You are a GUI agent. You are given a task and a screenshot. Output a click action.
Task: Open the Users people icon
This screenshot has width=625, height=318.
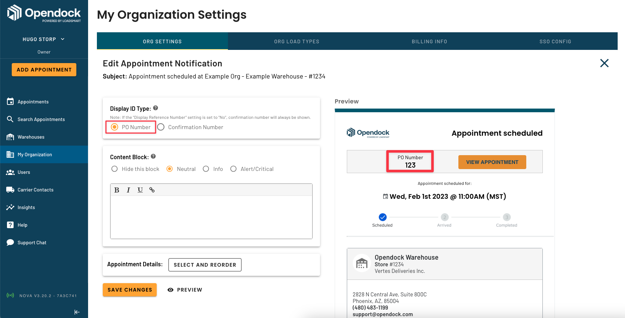(10, 172)
